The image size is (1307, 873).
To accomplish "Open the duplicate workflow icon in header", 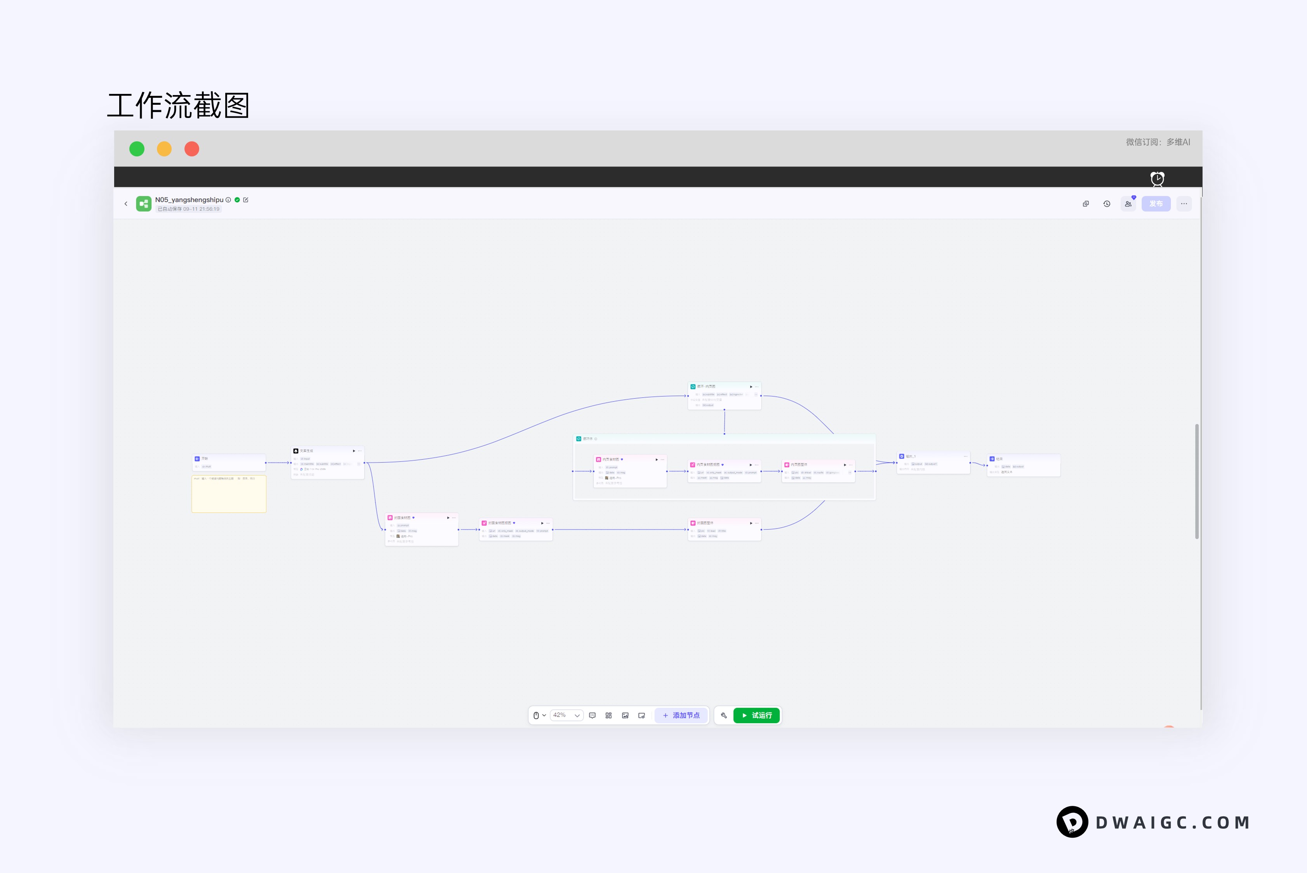I will click(x=1085, y=204).
